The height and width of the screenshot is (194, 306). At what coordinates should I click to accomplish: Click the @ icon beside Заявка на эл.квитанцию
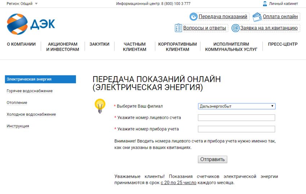tap(235, 28)
